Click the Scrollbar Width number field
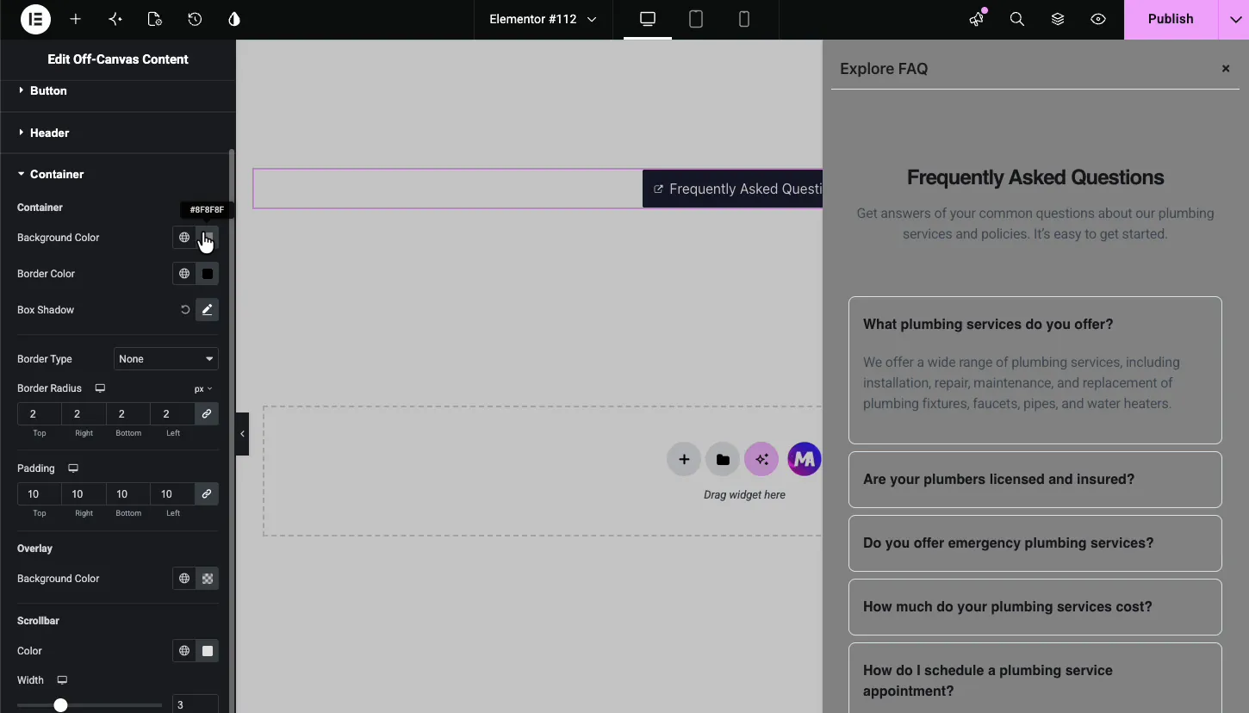 (x=196, y=704)
